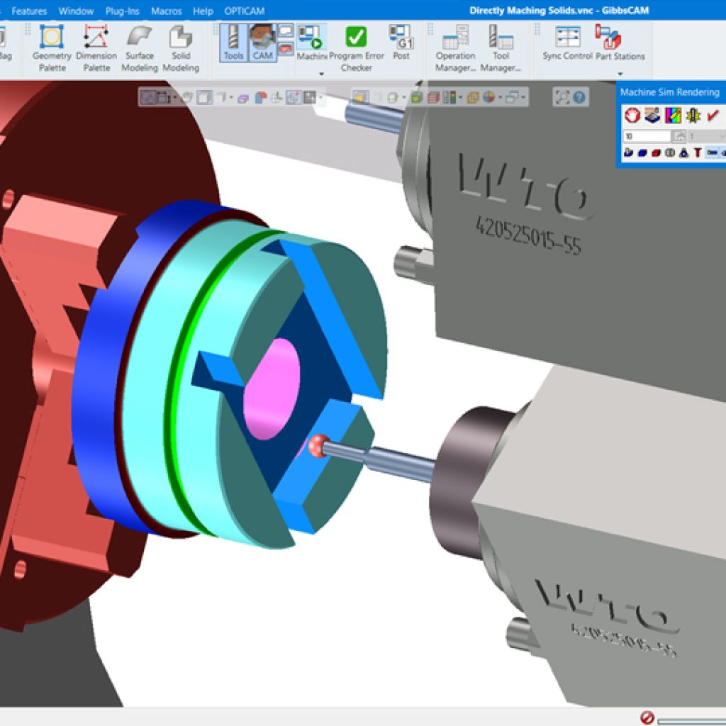Click the render value field showing 10
Image resolution: width=726 pixels, height=726 pixels.
[x=647, y=136]
